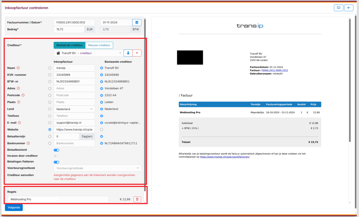Click the empty Banknummer input field

pyautogui.click(x=74, y=143)
